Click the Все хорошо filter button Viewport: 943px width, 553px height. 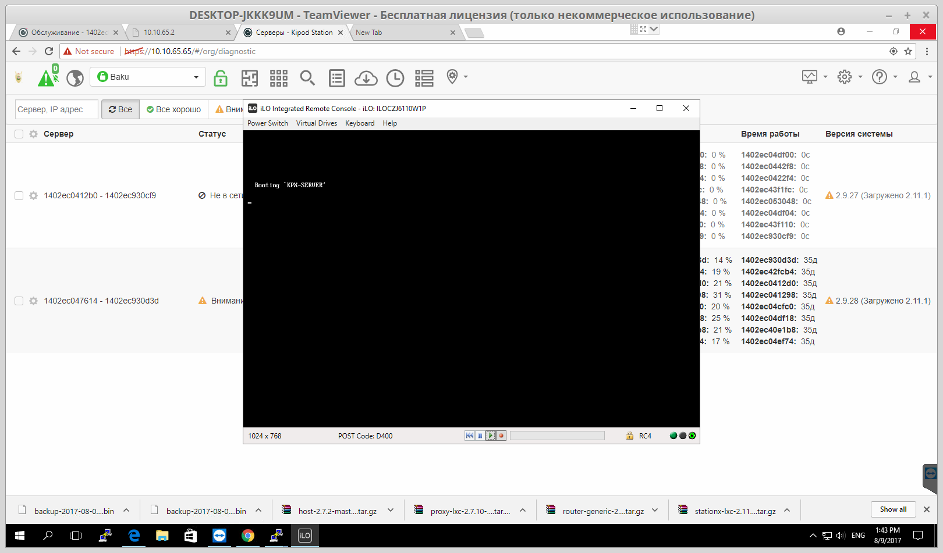[x=173, y=109]
